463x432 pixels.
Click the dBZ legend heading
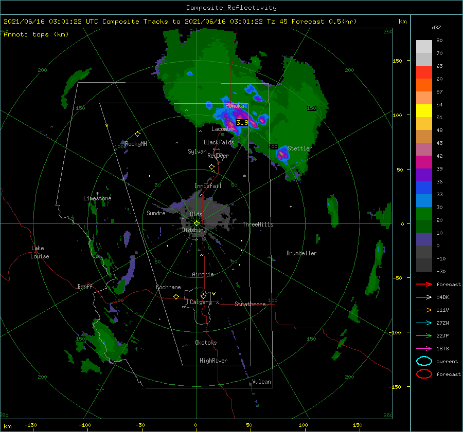click(x=436, y=27)
